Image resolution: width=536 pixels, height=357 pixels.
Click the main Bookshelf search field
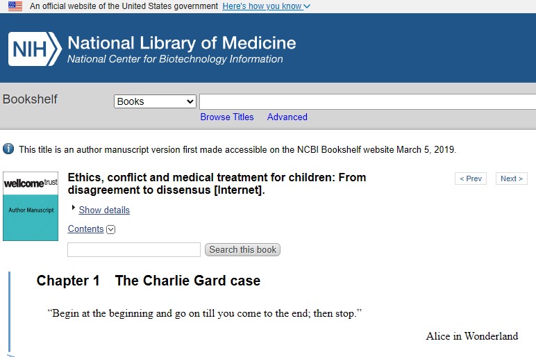point(367,101)
